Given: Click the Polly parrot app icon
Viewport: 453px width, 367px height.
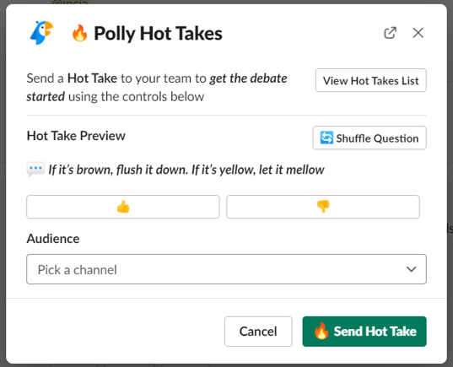Looking at the screenshot, I should pyautogui.click(x=41, y=33).
